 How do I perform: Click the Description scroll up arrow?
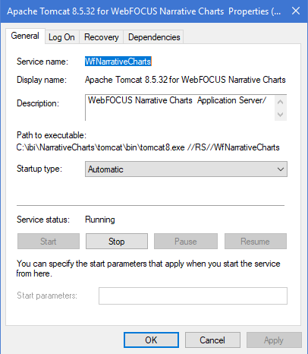pos(281,102)
